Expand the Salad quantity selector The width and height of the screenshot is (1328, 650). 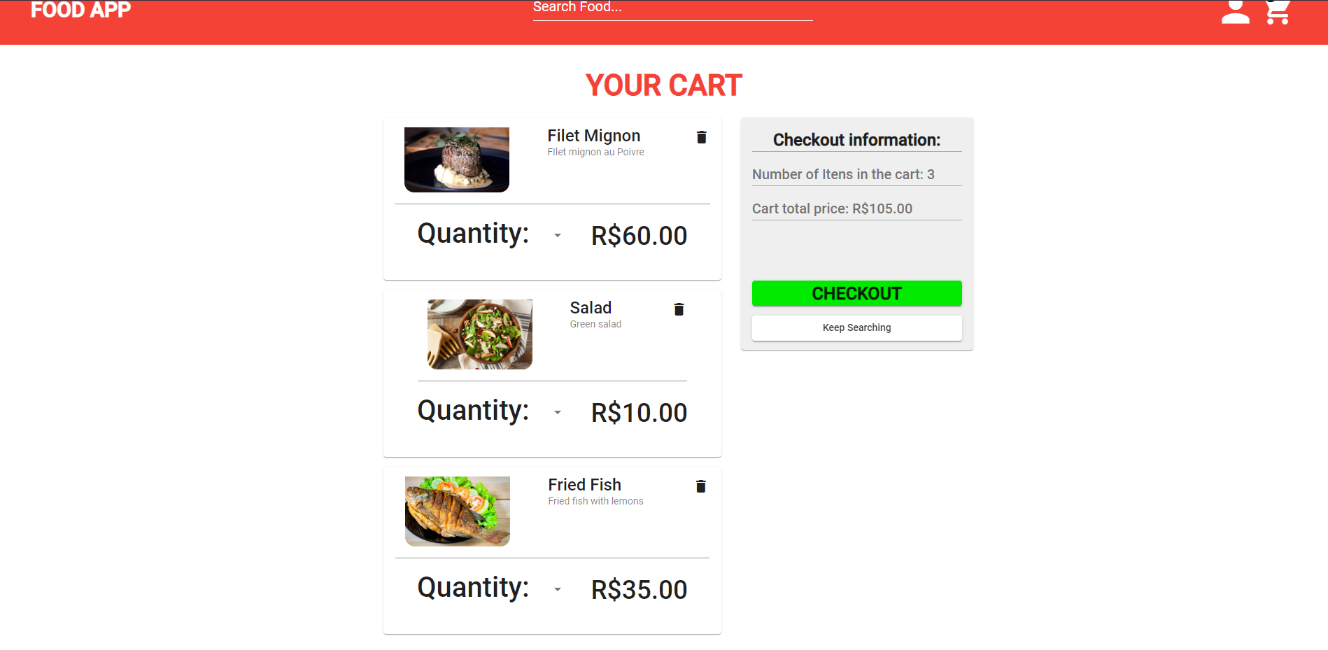coord(558,413)
